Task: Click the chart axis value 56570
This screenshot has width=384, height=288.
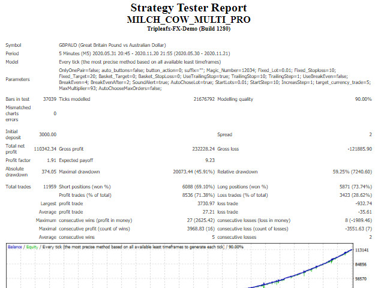Action: pos(361,279)
